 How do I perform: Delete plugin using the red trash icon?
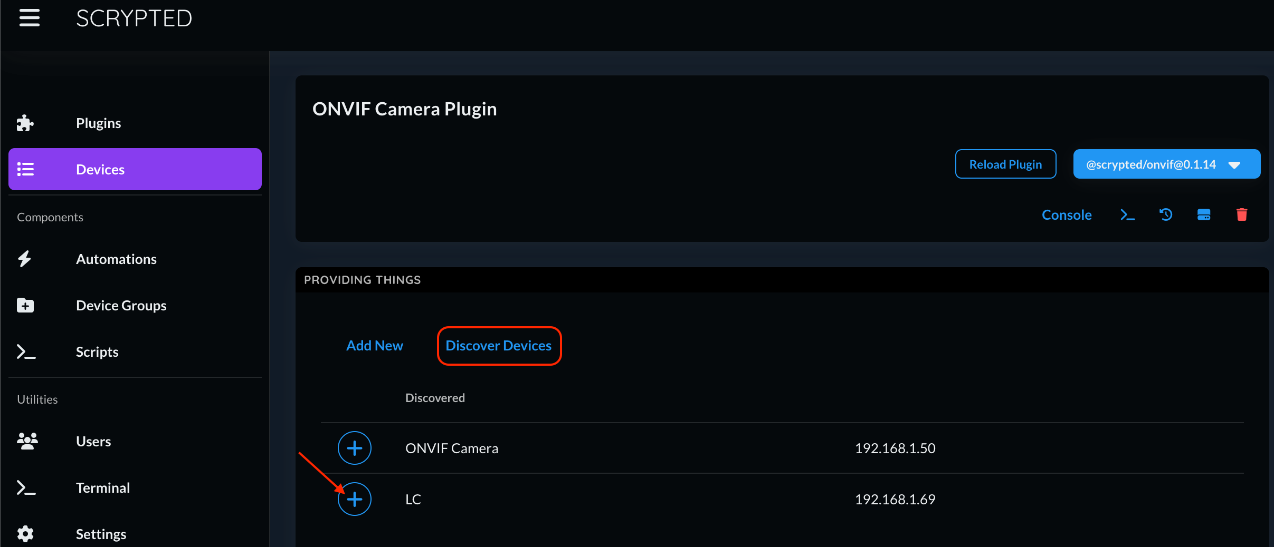[x=1242, y=214]
